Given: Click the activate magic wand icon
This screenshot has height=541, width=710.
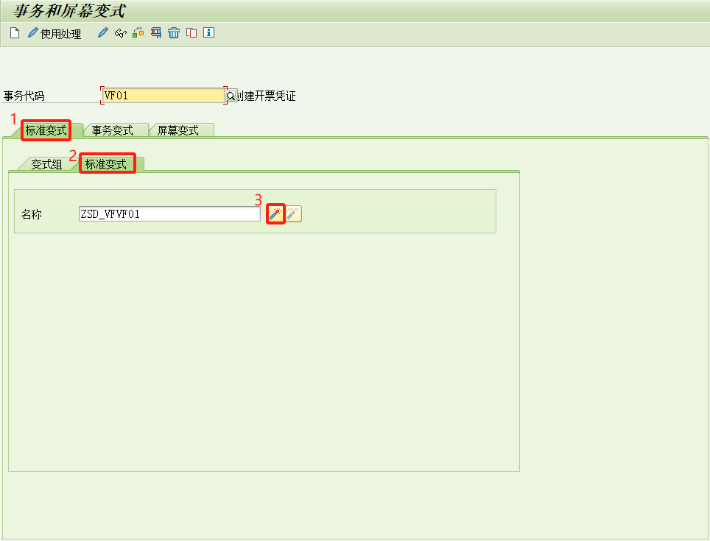Looking at the screenshot, I should (275, 214).
